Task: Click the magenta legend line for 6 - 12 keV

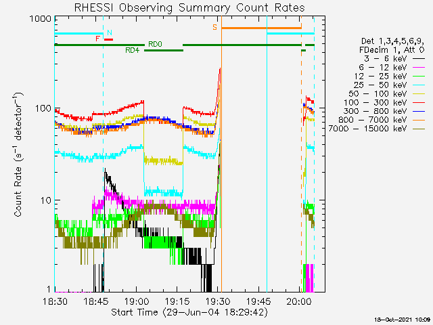Action: 419,68
